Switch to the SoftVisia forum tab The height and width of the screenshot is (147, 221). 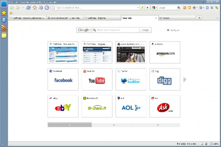click(102, 18)
